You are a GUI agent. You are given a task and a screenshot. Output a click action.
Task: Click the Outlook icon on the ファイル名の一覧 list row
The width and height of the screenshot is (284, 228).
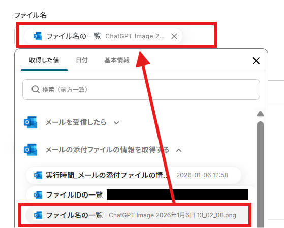tap(38, 215)
